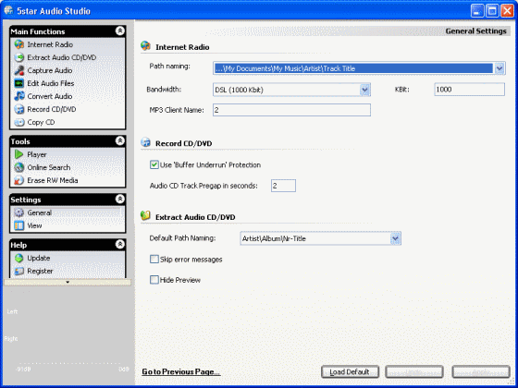
Task: Click the Erase RW Media icon
Action: pyautogui.click(x=19, y=180)
